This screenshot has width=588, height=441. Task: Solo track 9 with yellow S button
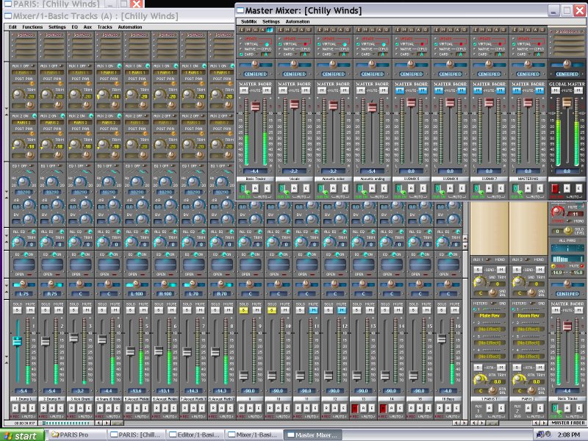[x=244, y=310]
